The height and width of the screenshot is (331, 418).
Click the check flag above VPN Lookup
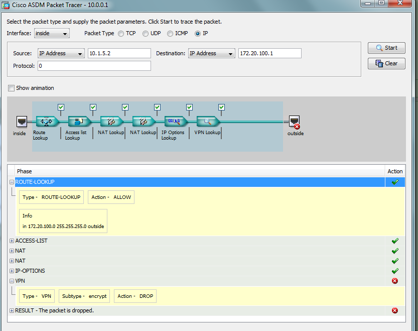tap(221, 107)
